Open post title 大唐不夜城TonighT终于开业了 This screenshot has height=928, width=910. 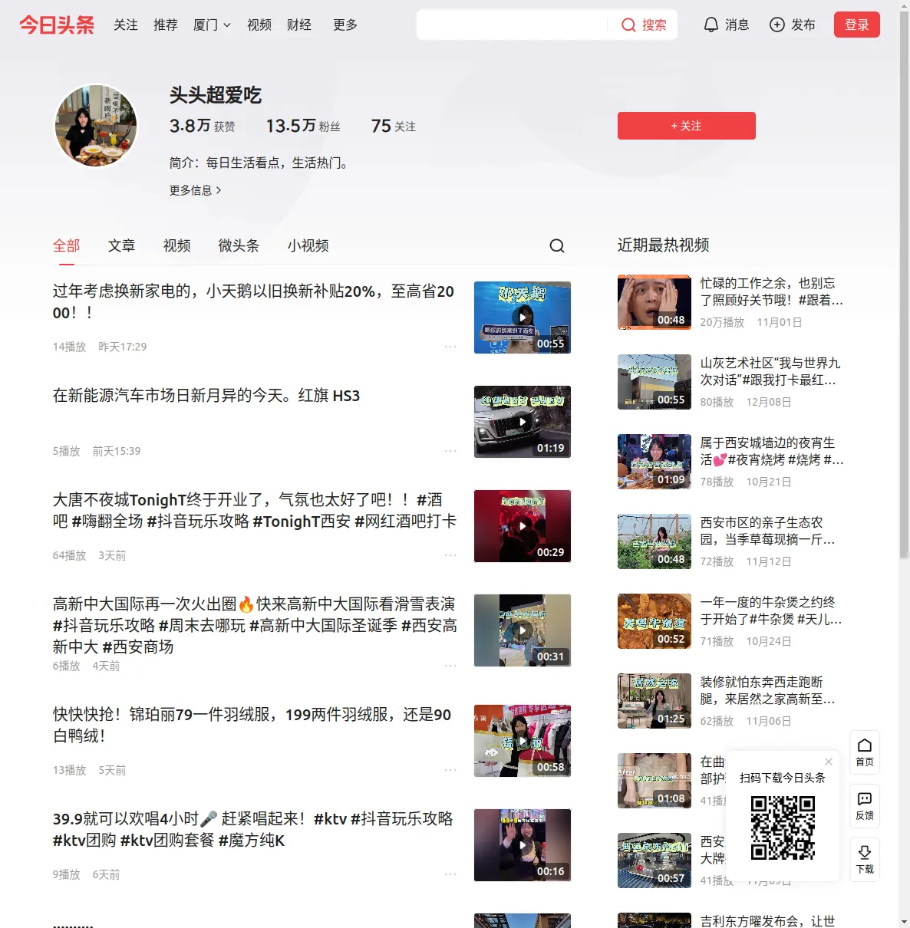pyautogui.click(x=255, y=511)
